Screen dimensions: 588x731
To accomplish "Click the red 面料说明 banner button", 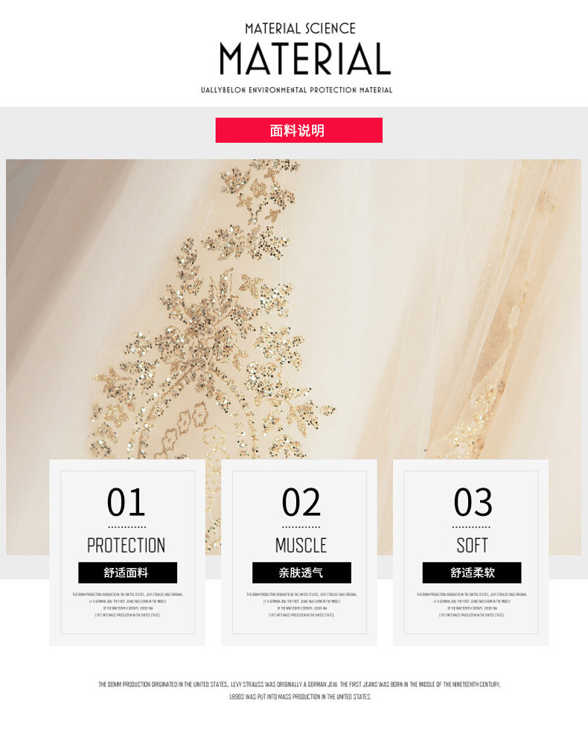I will (299, 130).
